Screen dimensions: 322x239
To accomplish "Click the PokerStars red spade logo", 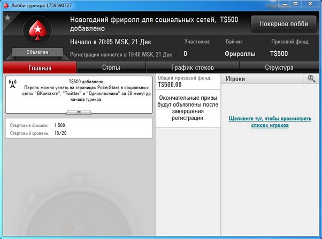I will 38,30.
